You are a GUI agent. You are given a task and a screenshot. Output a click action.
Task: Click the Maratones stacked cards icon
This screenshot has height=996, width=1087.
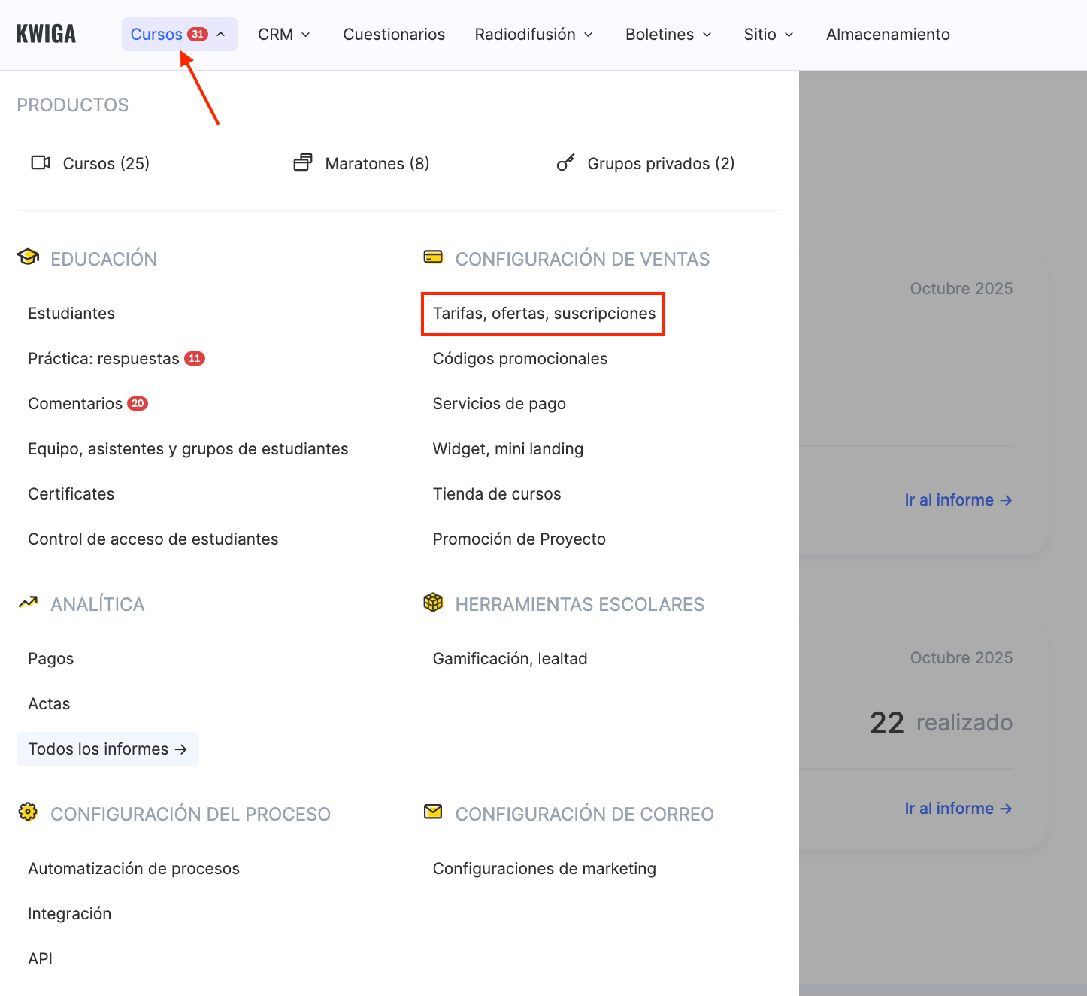coord(303,163)
